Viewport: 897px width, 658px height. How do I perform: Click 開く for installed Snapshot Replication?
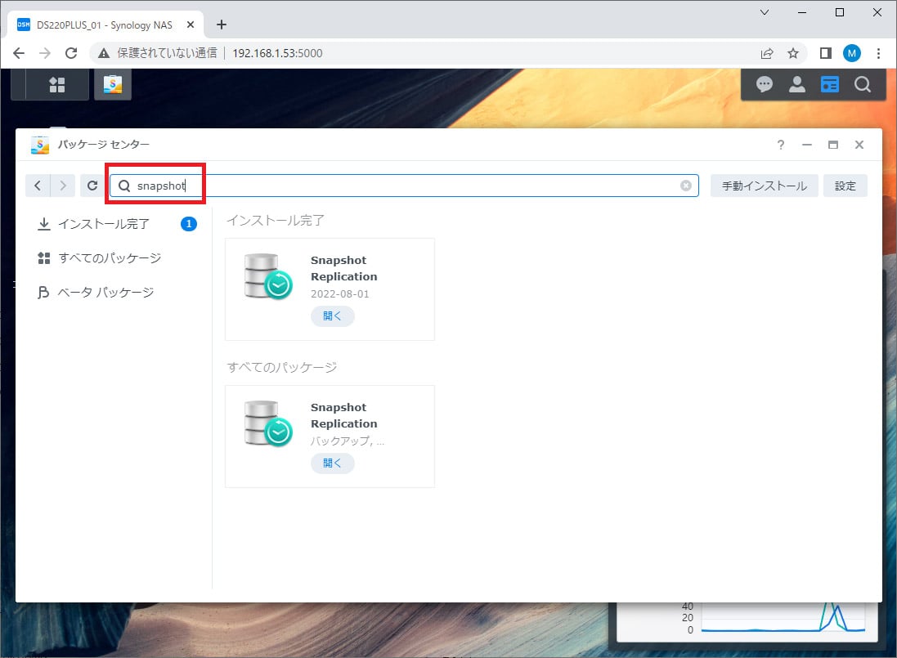point(332,316)
